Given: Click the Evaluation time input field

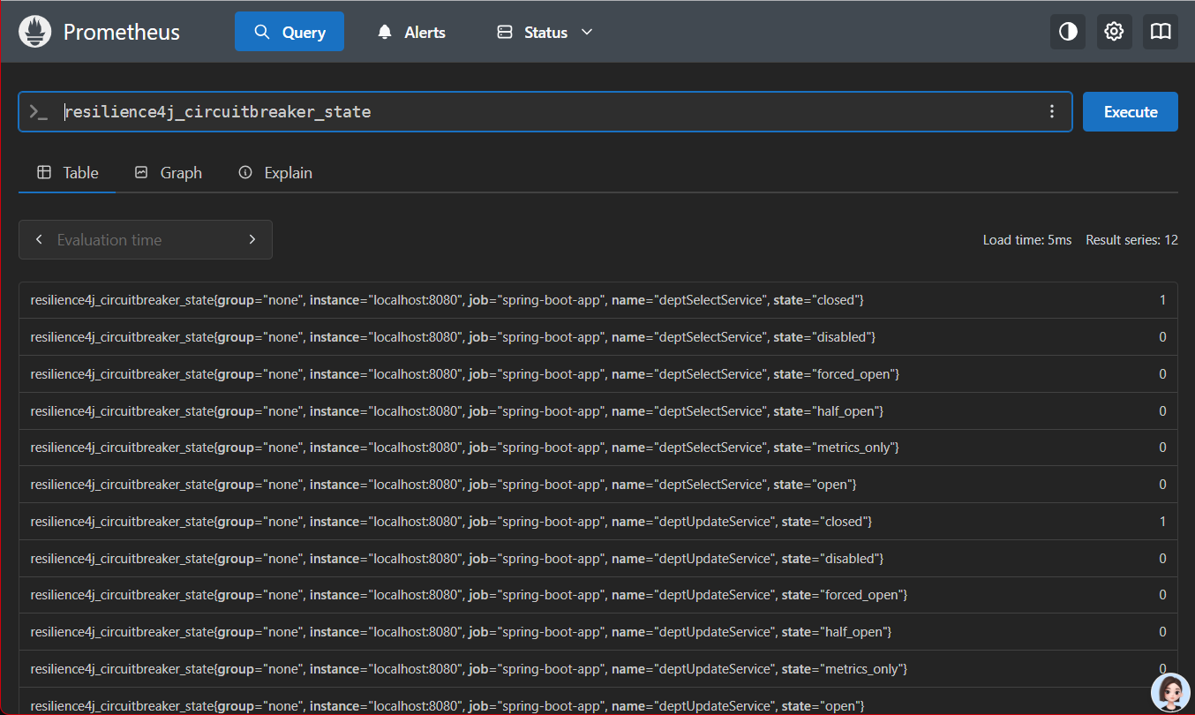Looking at the screenshot, I should (146, 239).
